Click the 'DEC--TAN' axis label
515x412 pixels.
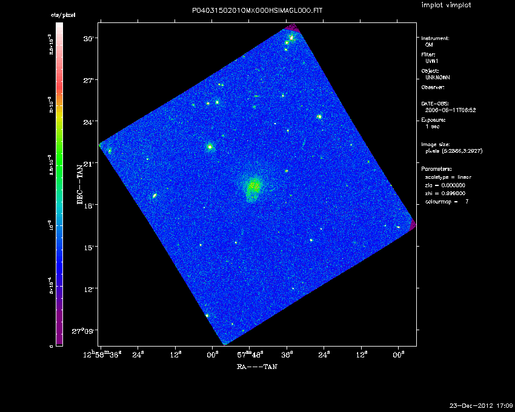pos(80,184)
